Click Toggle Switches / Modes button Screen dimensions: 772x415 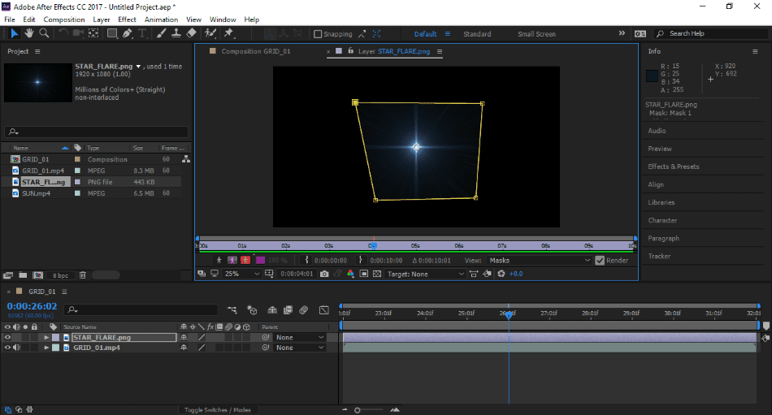click(x=218, y=409)
